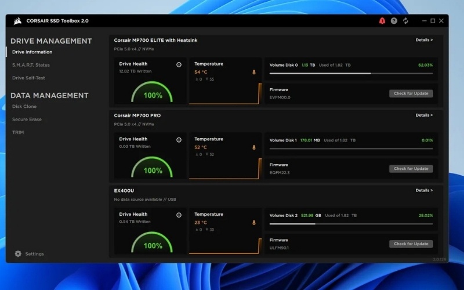This screenshot has height=290, width=464.
Task: Click the refresh arrows icon in title bar
Action: point(405,21)
